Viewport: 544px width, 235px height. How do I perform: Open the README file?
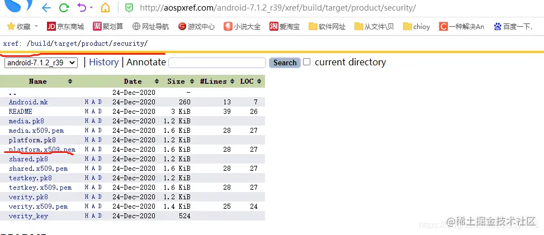(21, 112)
